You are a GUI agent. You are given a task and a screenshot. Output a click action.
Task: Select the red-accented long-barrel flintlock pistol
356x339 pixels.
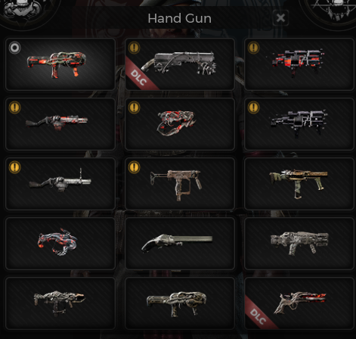[60, 124]
